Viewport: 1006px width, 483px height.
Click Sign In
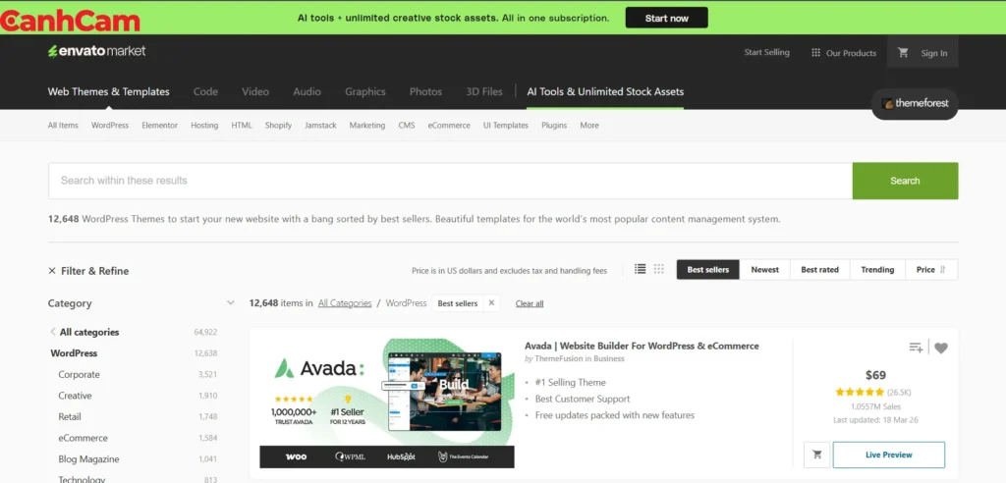[x=934, y=53]
